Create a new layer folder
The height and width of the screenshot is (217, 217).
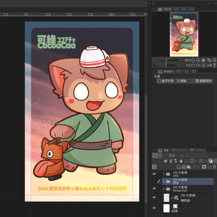[189, 167]
